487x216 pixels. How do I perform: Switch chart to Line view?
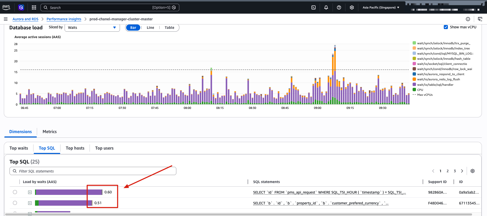(x=150, y=28)
